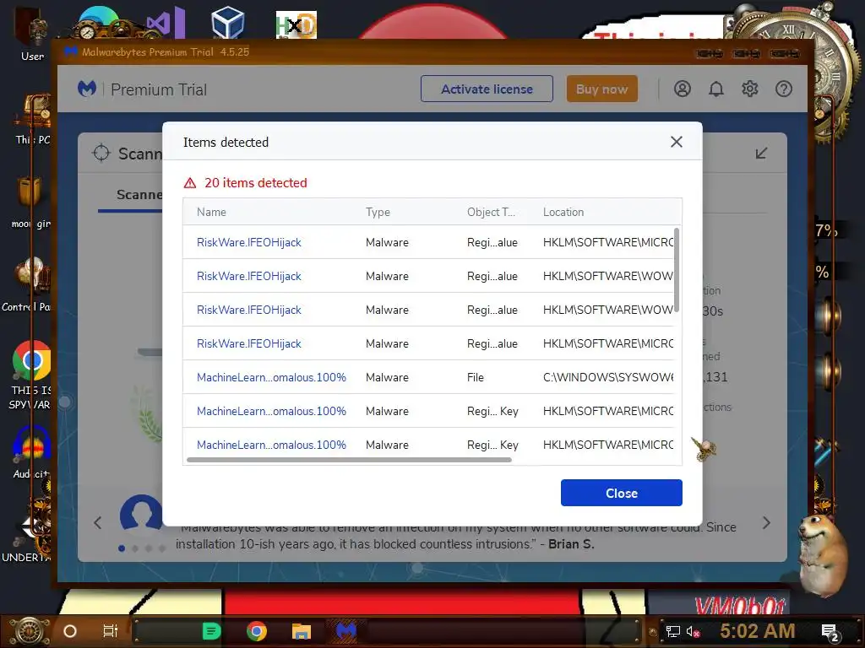Click Activate license button

487,89
